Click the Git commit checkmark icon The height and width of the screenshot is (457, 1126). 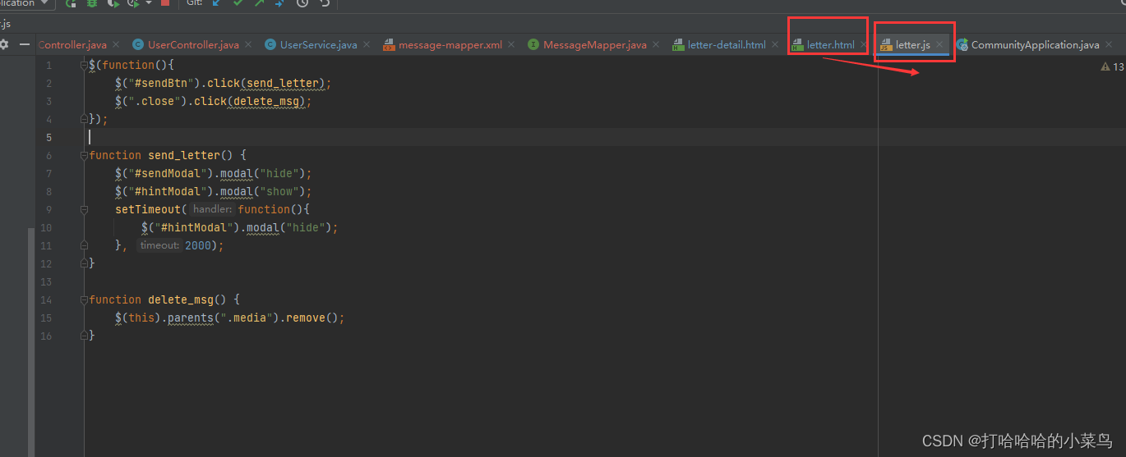tap(238, 3)
